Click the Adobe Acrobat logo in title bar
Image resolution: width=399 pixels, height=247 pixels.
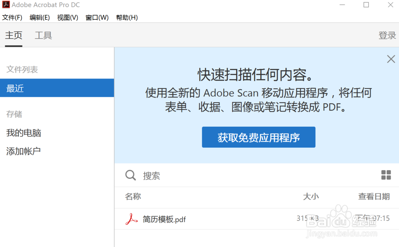[6, 4]
